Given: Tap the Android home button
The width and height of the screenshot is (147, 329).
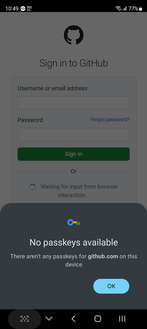Looking at the screenshot, I should tap(98, 319).
